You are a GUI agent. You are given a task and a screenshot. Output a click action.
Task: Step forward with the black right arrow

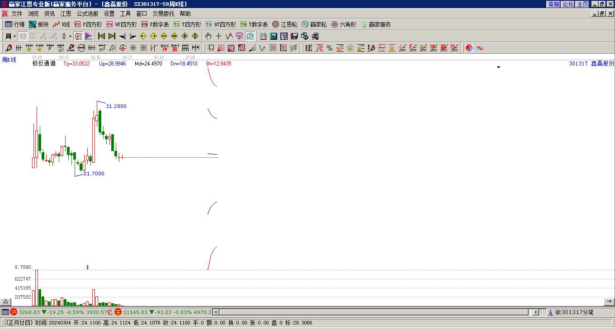click(132, 36)
